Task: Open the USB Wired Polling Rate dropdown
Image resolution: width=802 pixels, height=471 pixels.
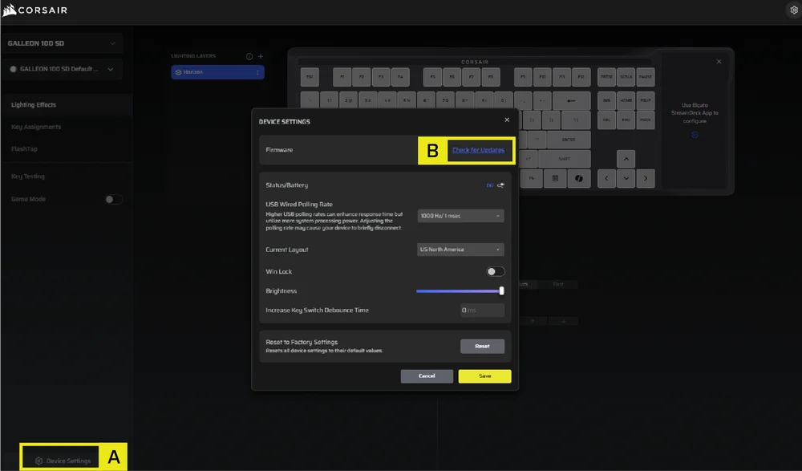Action: pyautogui.click(x=460, y=215)
